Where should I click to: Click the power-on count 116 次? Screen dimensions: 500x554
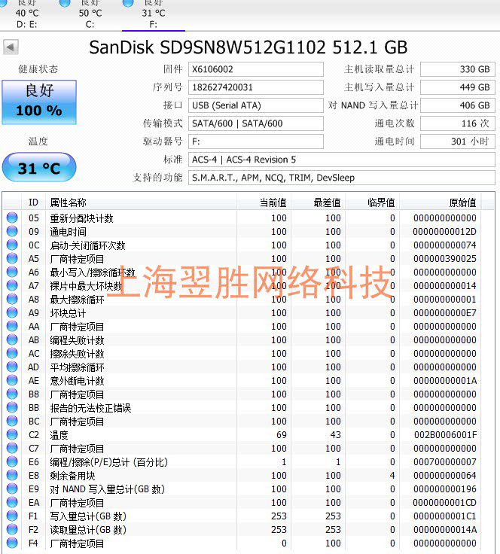click(x=458, y=123)
